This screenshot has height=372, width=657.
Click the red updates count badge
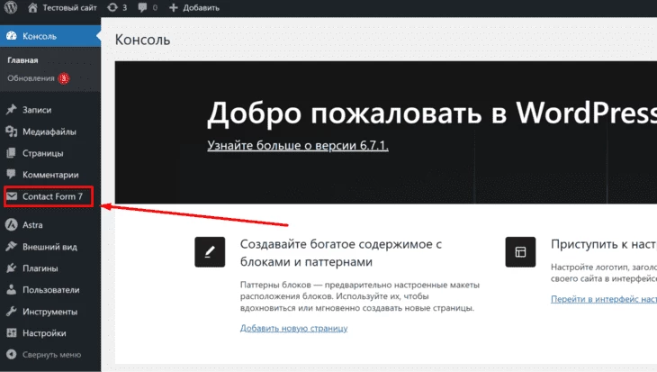(x=64, y=78)
